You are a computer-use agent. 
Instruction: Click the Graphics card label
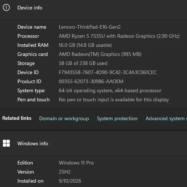33,54
